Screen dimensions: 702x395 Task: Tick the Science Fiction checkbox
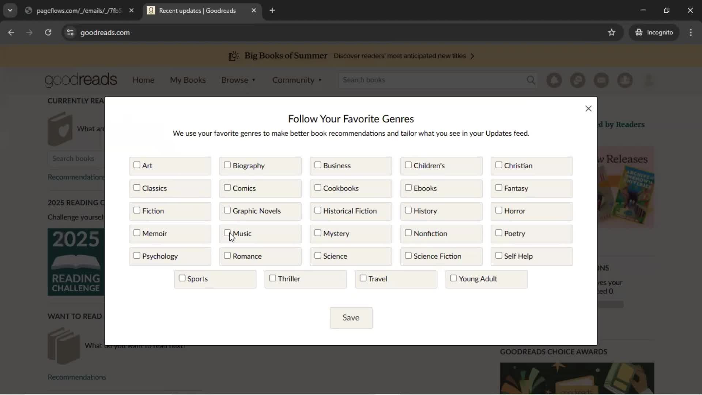pyautogui.click(x=408, y=256)
